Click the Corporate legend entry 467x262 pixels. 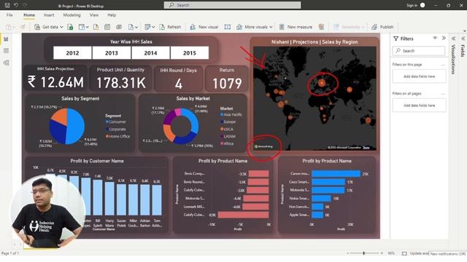coord(117,130)
